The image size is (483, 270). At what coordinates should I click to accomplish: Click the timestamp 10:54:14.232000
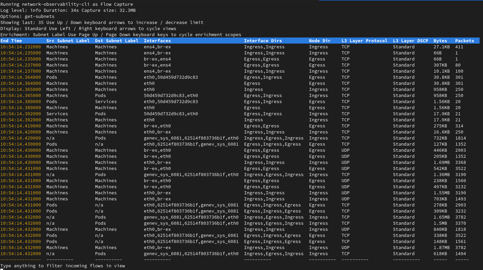point(21,47)
